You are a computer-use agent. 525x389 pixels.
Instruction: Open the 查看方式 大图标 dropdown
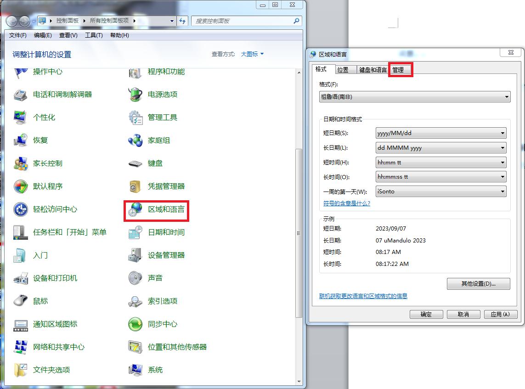(x=253, y=54)
